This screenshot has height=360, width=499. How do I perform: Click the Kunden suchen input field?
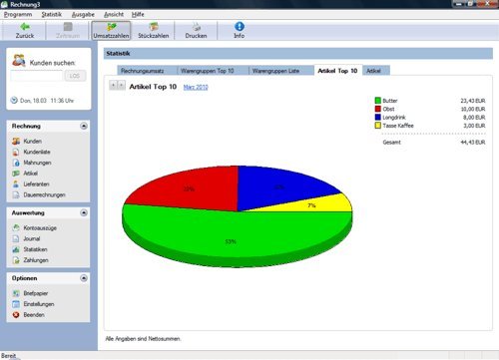click(x=37, y=76)
